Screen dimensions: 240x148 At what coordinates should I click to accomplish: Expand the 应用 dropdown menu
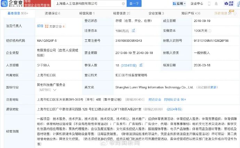[179, 3]
